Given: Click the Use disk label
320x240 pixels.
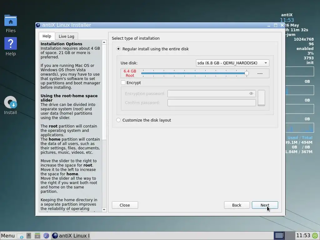Looking at the screenshot, I should pos(129,63).
